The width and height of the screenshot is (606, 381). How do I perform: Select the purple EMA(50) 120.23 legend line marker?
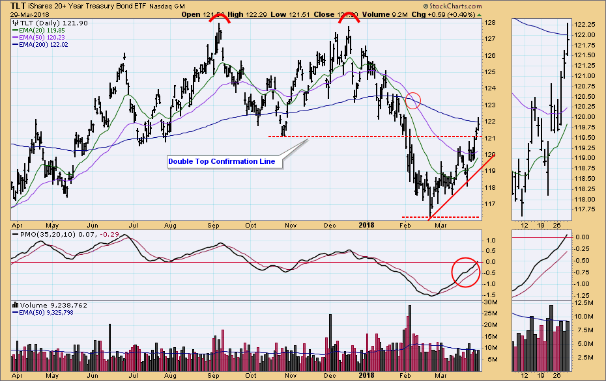coord(15,38)
